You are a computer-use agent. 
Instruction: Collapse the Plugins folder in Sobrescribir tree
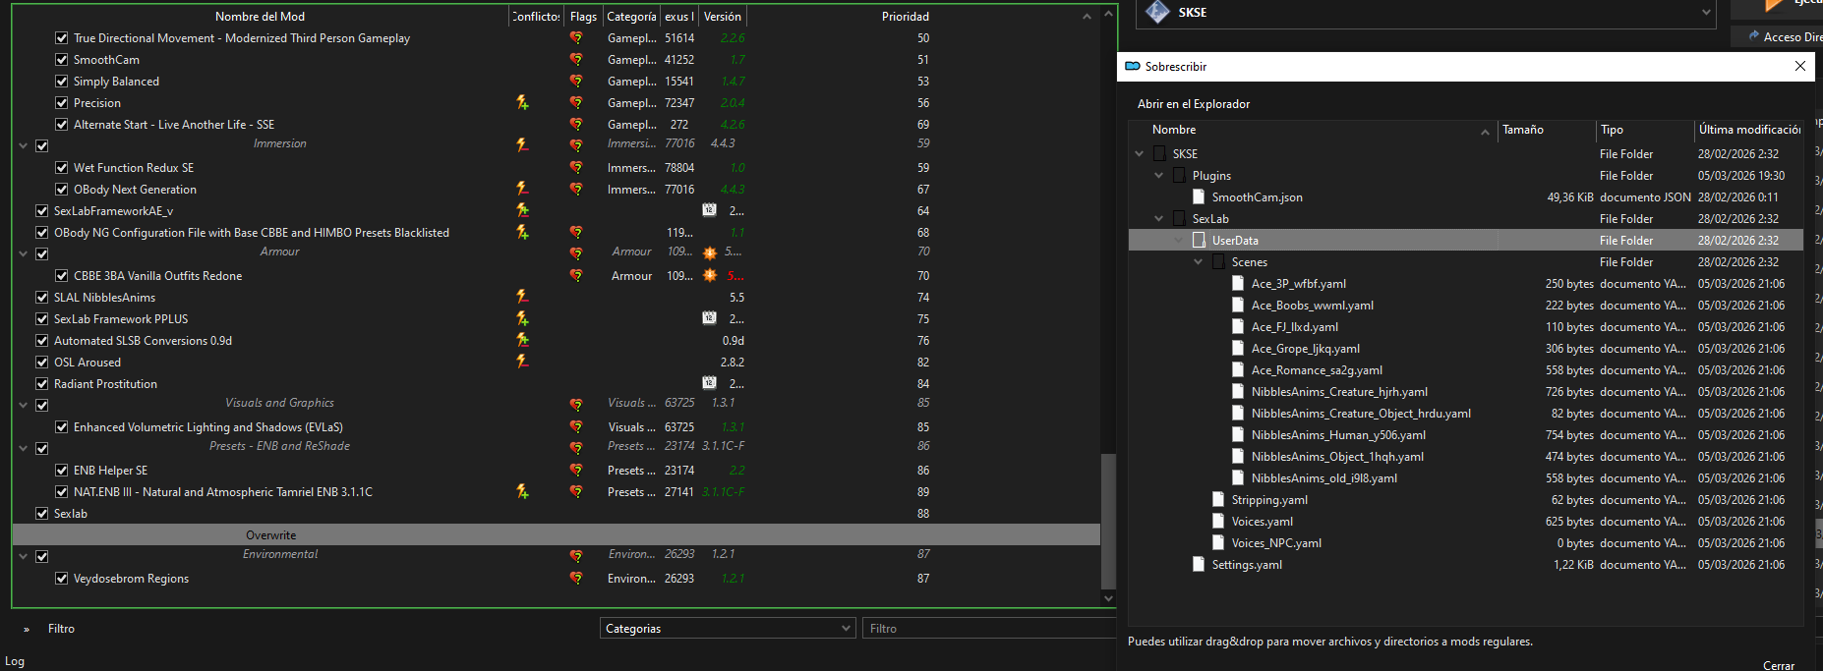tap(1158, 175)
